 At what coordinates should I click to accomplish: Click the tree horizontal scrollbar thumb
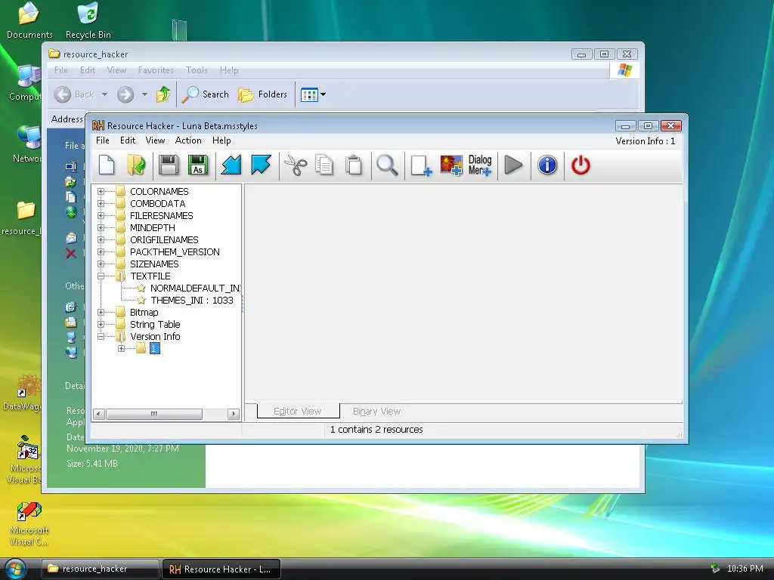tap(154, 414)
